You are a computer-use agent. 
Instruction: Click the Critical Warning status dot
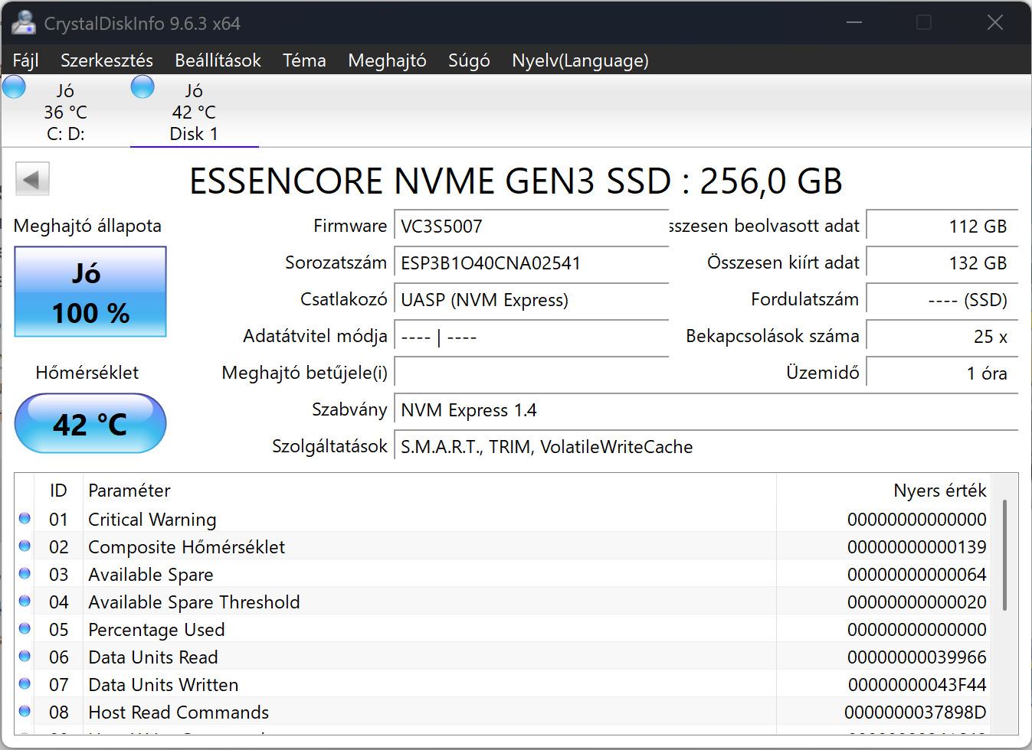(x=25, y=519)
